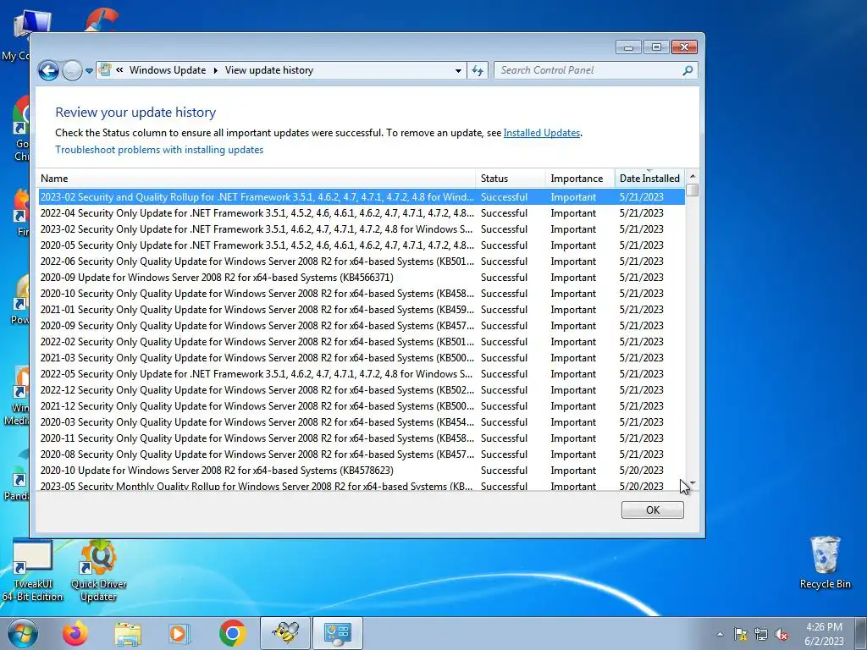This screenshot has height=650, width=867.
Task: Click the muted volume tray icon
Action: tap(781, 635)
